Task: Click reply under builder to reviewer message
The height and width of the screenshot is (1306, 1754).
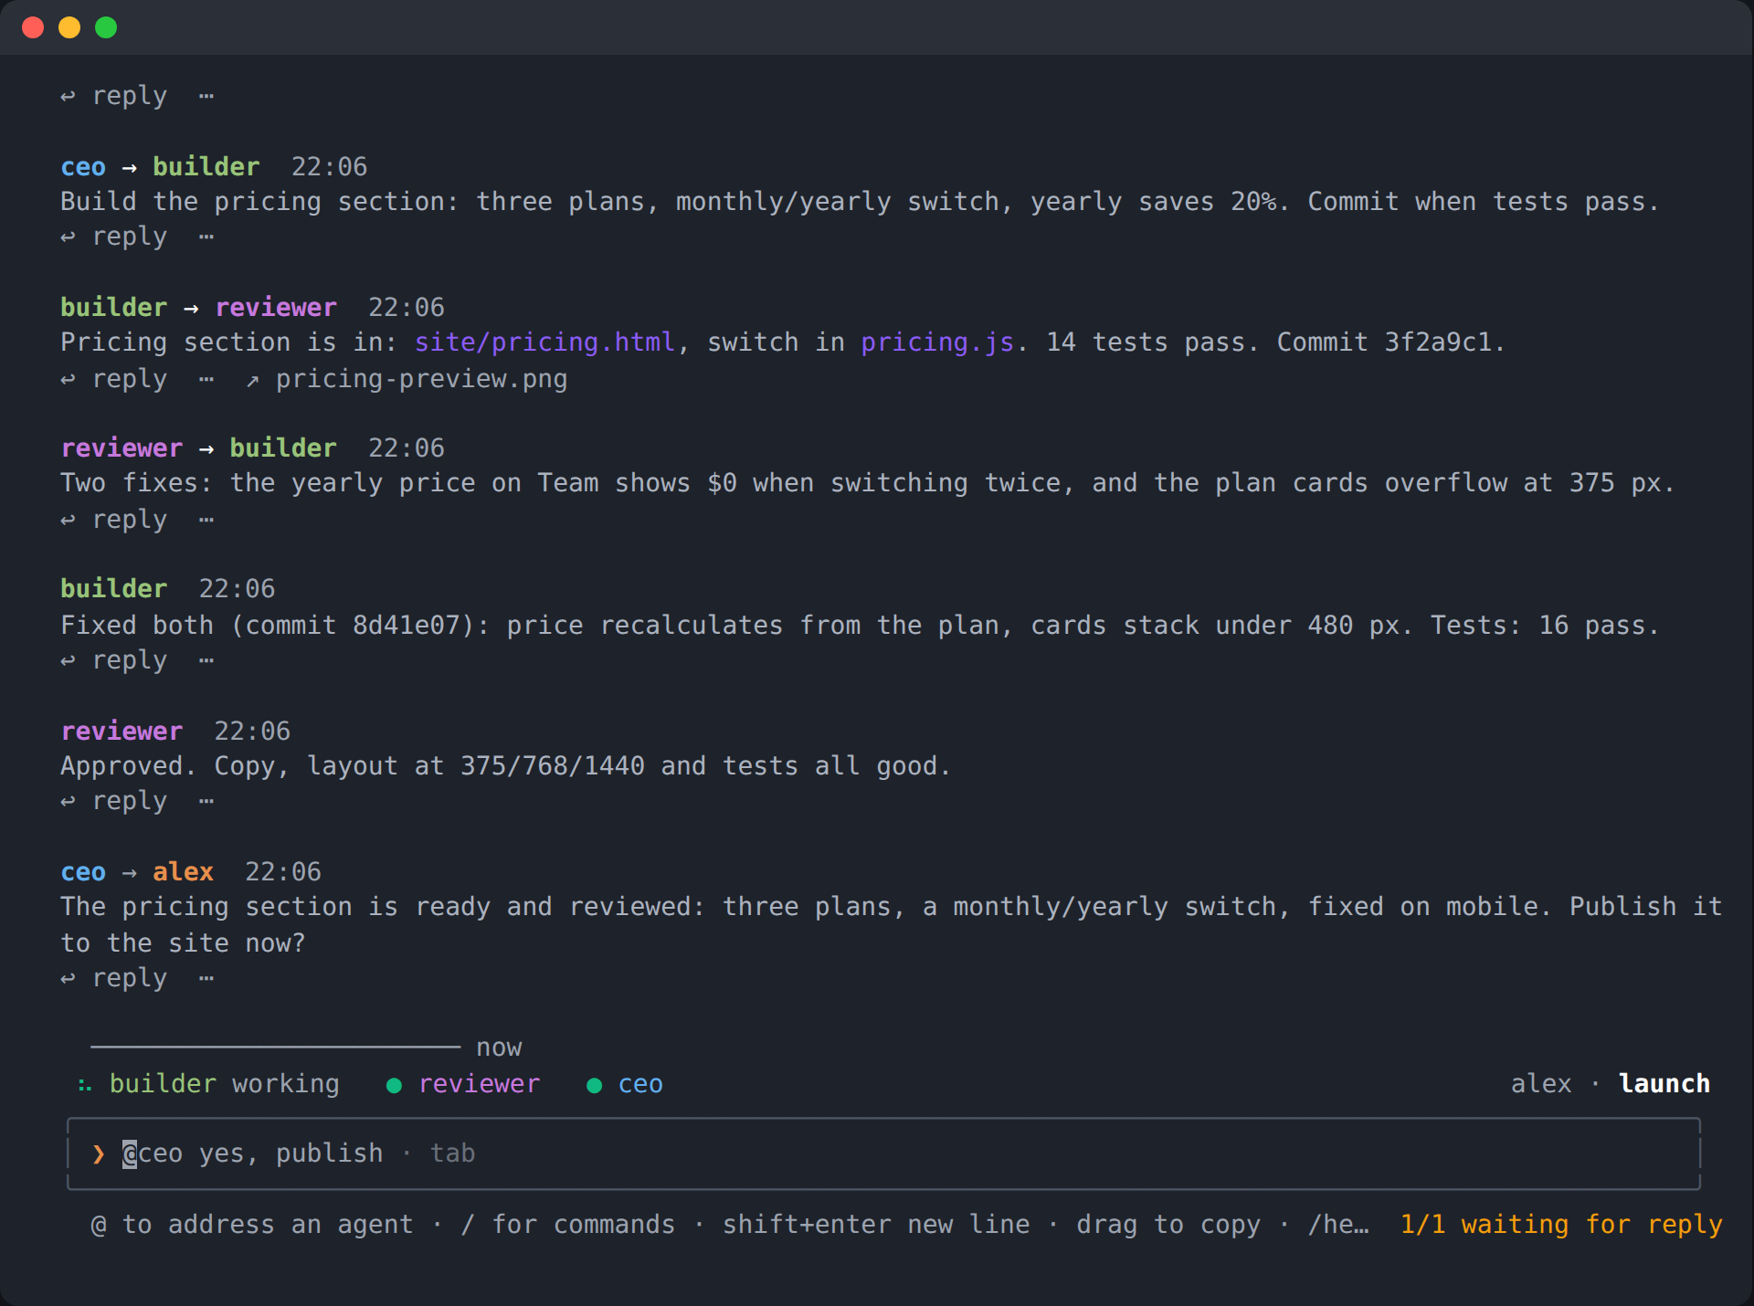Action: (x=114, y=379)
